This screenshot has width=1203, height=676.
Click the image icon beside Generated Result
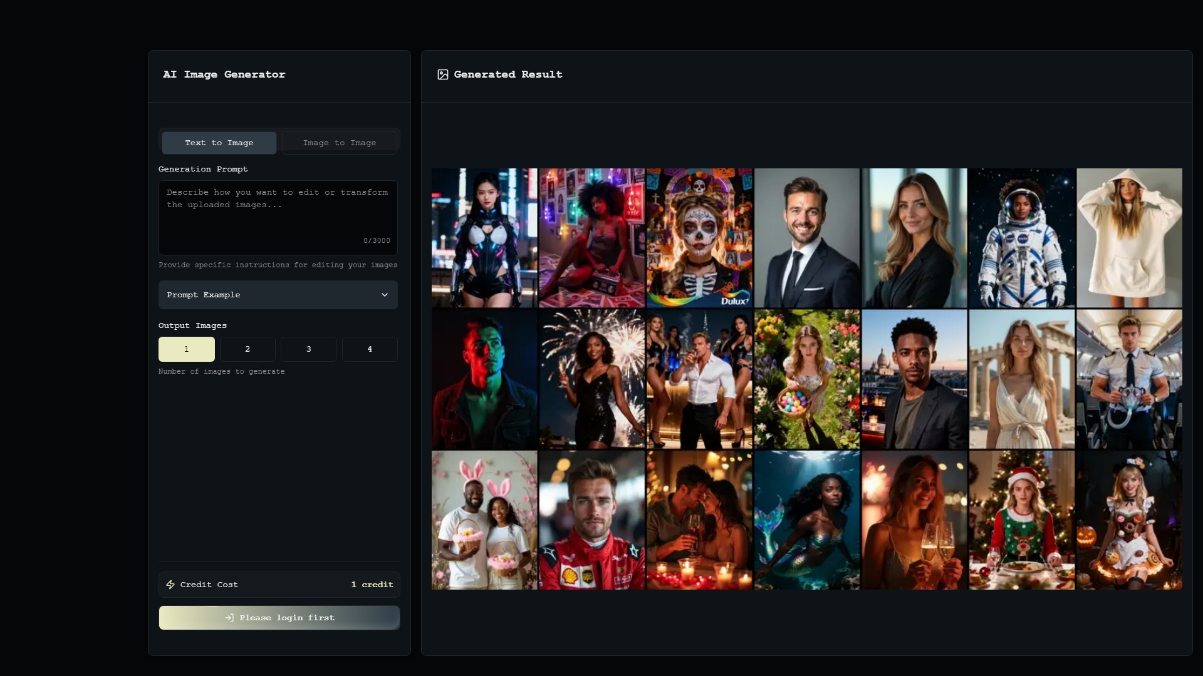tap(442, 74)
